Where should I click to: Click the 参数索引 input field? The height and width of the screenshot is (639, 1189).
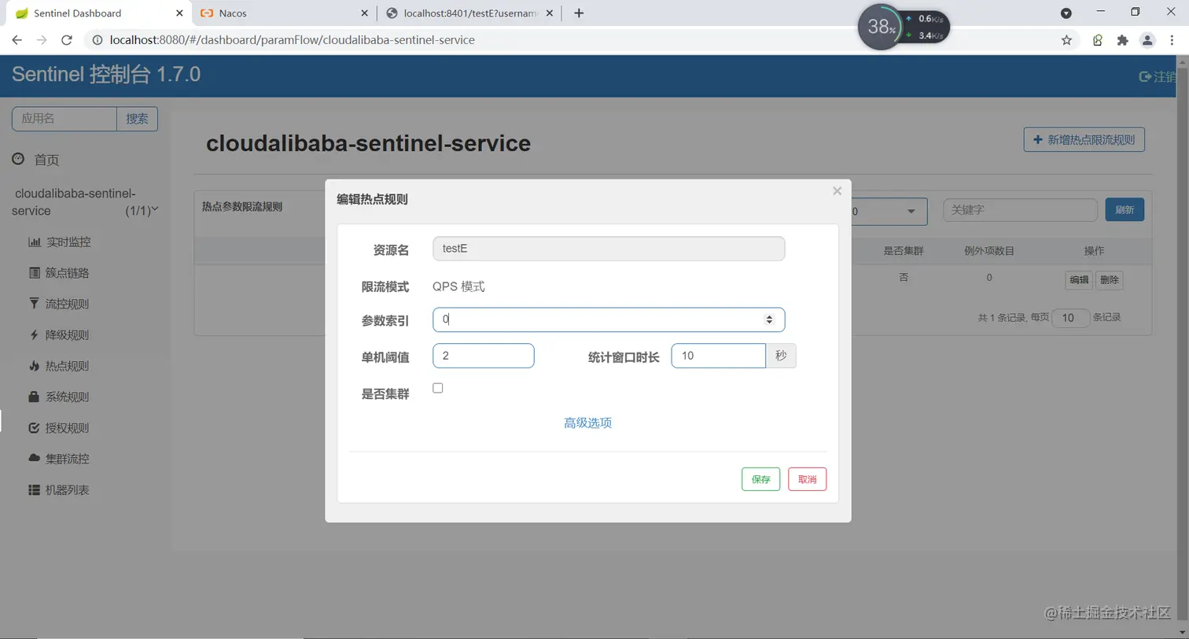[x=609, y=319]
